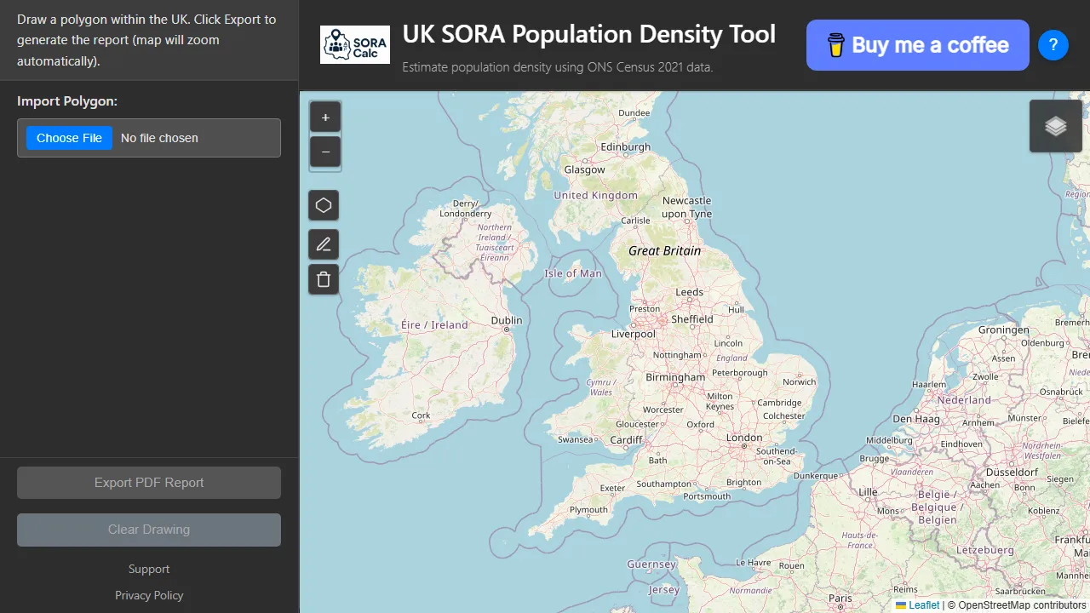1090x613 pixels.
Task: Click the No file chosen field
Action: click(x=160, y=138)
